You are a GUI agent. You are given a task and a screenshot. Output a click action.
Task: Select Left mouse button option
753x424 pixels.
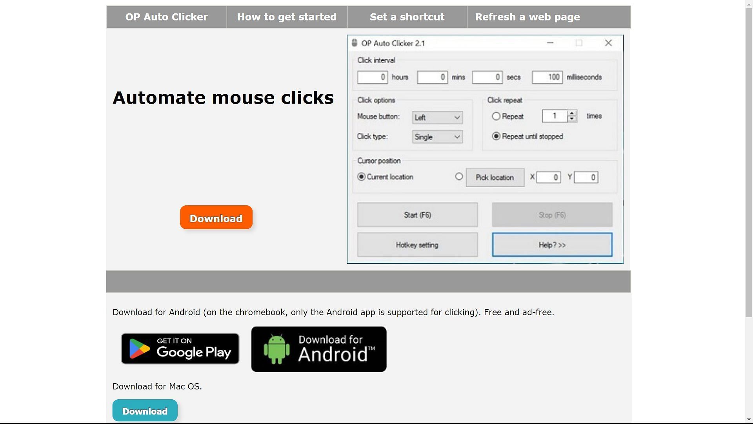(436, 117)
